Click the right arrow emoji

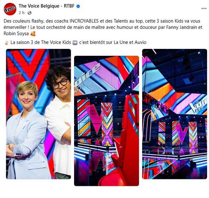click(x=75, y=42)
